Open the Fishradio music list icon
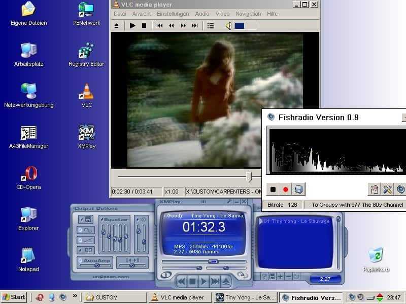406x304 pixels. pyautogui.click(x=375, y=189)
